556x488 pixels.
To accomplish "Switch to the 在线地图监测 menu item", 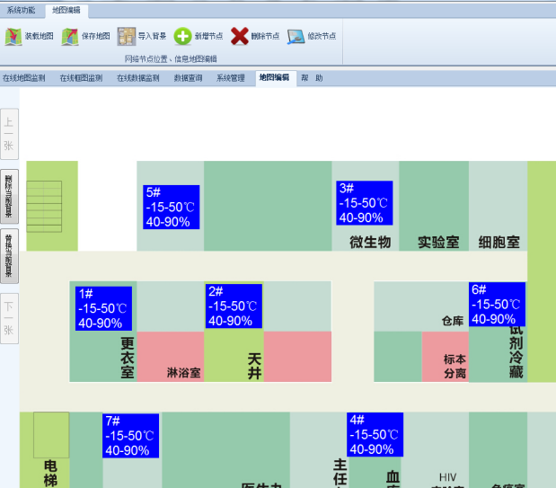I will [x=24, y=78].
